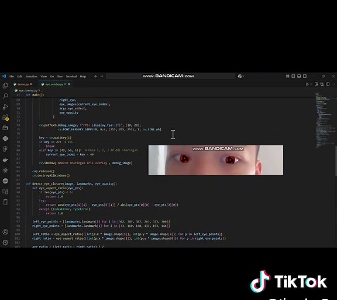Click the 'cv.imshow' NARUTO Sharingan line
Screen dimensions: 337x300
tap(86, 163)
